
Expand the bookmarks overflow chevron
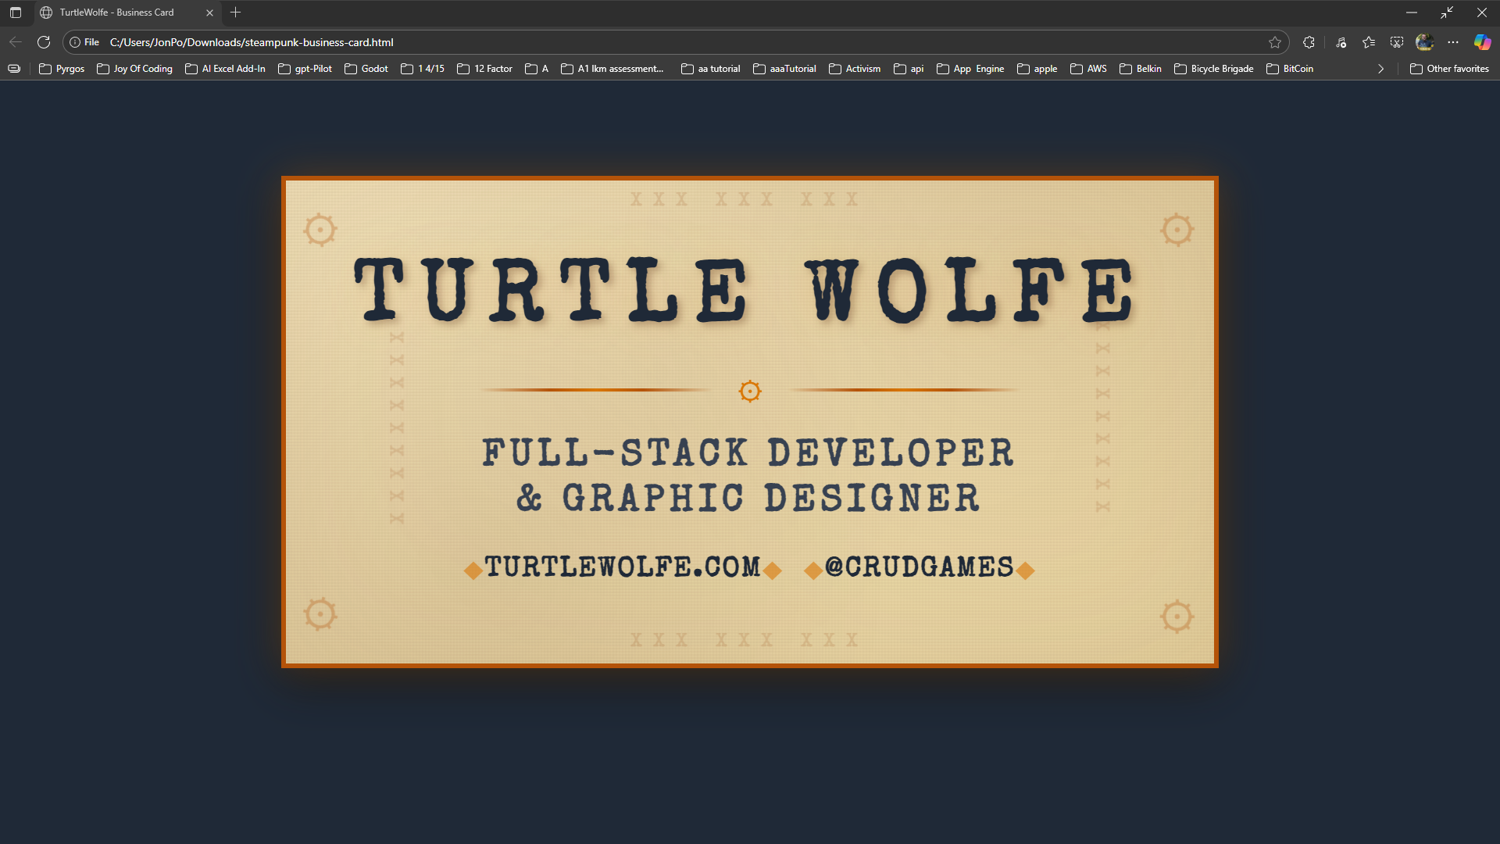click(x=1380, y=69)
